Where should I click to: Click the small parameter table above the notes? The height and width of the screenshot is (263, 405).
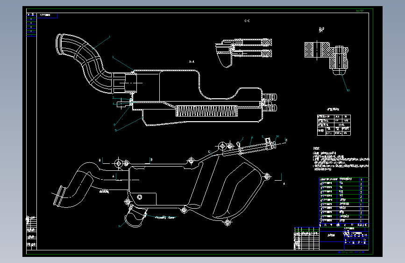pyautogui.click(x=334, y=125)
